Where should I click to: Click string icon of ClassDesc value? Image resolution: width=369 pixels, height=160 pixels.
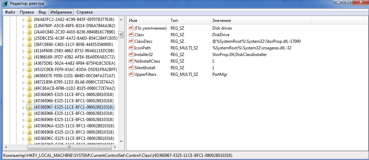point(131,41)
